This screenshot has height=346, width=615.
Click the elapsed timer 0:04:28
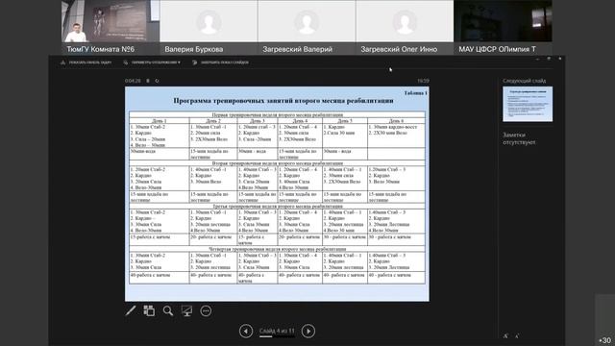pos(133,81)
